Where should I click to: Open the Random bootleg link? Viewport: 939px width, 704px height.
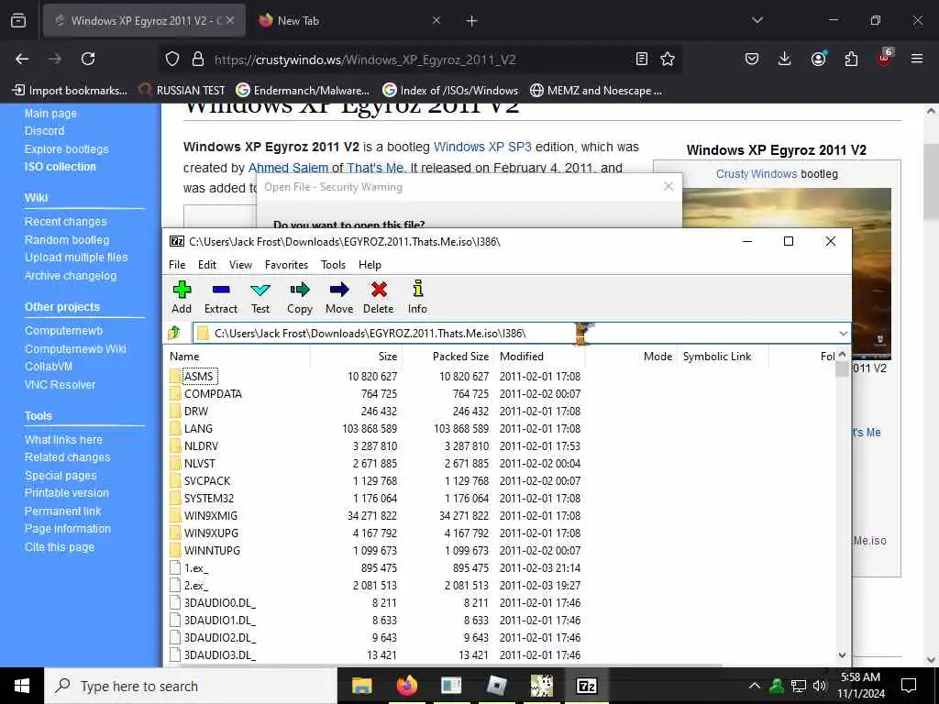click(x=67, y=239)
